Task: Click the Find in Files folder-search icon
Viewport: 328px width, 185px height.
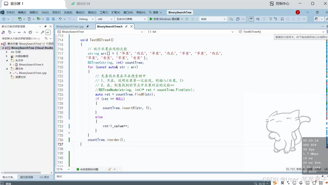Action: click(231, 19)
